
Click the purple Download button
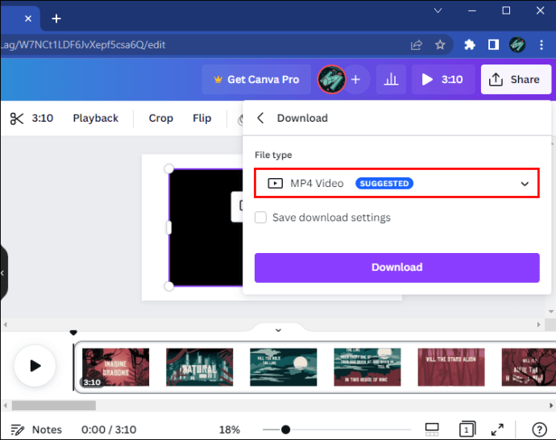tap(396, 268)
